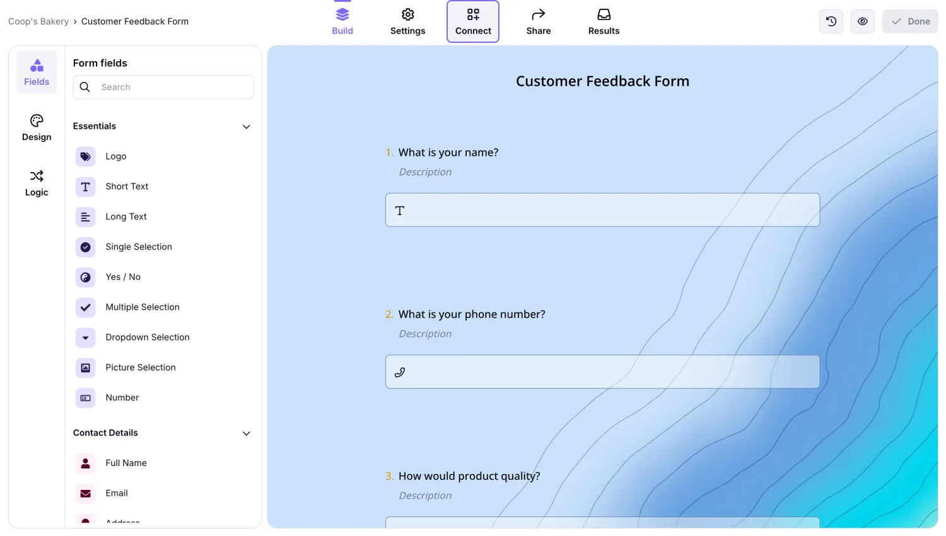
Task: Click the Done button
Action: tap(910, 21)
